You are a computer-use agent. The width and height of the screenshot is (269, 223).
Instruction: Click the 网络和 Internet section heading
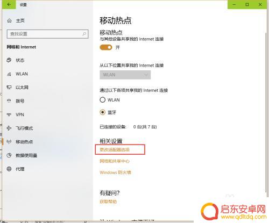pyautogui.click(x=22, y=47)
